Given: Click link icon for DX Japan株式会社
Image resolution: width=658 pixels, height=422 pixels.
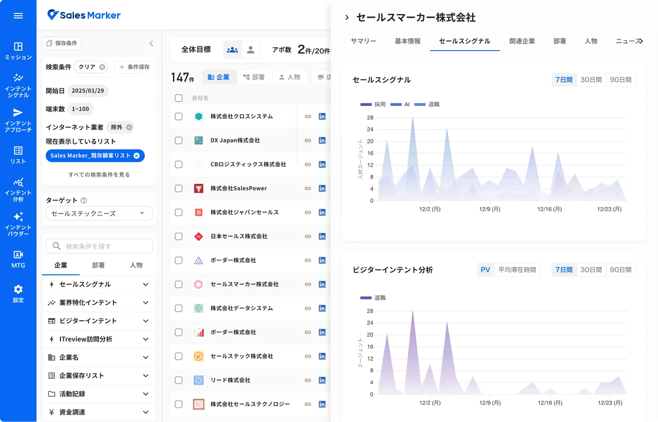Looking at the screenshot, I should [308, 140].
